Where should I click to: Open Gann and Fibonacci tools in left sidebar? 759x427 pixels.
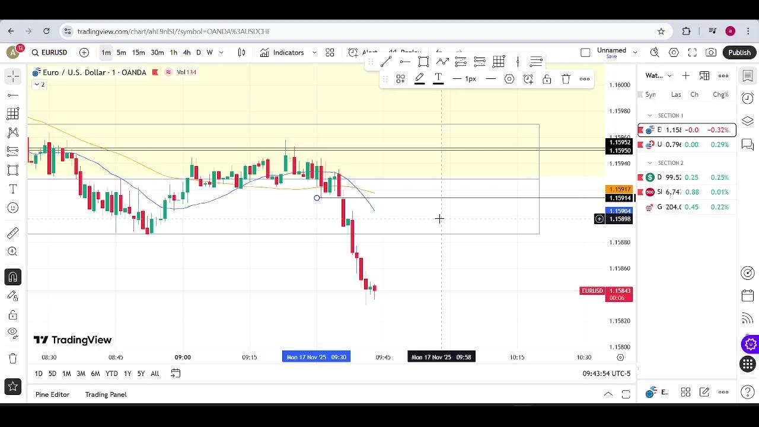click(12, 114)
